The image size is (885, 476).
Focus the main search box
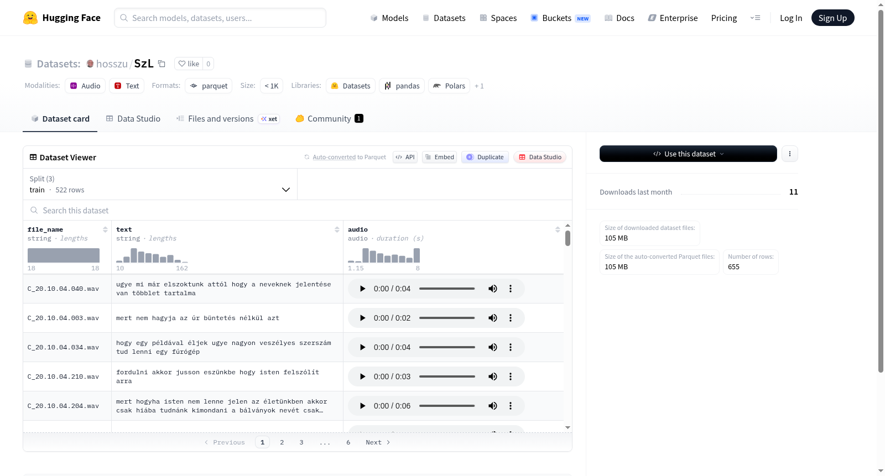(220, 18)
